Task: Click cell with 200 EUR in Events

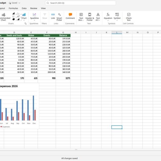Action: (47, 72)
